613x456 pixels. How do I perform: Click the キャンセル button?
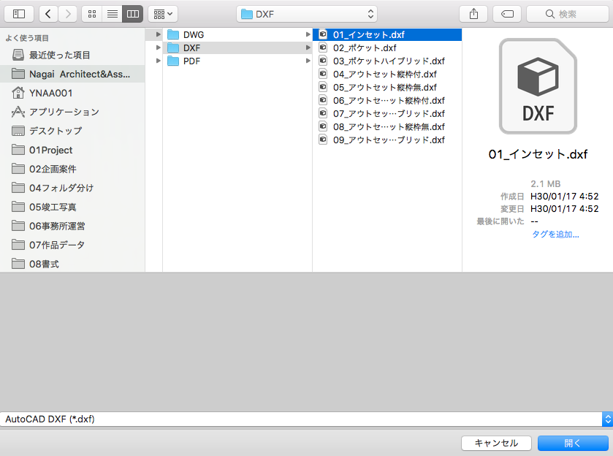pyautogui.click(x=496, y=443)
